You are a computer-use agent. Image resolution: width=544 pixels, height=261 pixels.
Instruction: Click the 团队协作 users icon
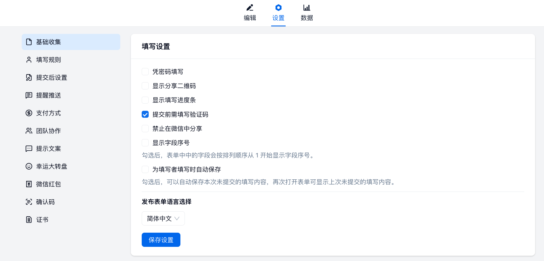(x=29, y=131)
